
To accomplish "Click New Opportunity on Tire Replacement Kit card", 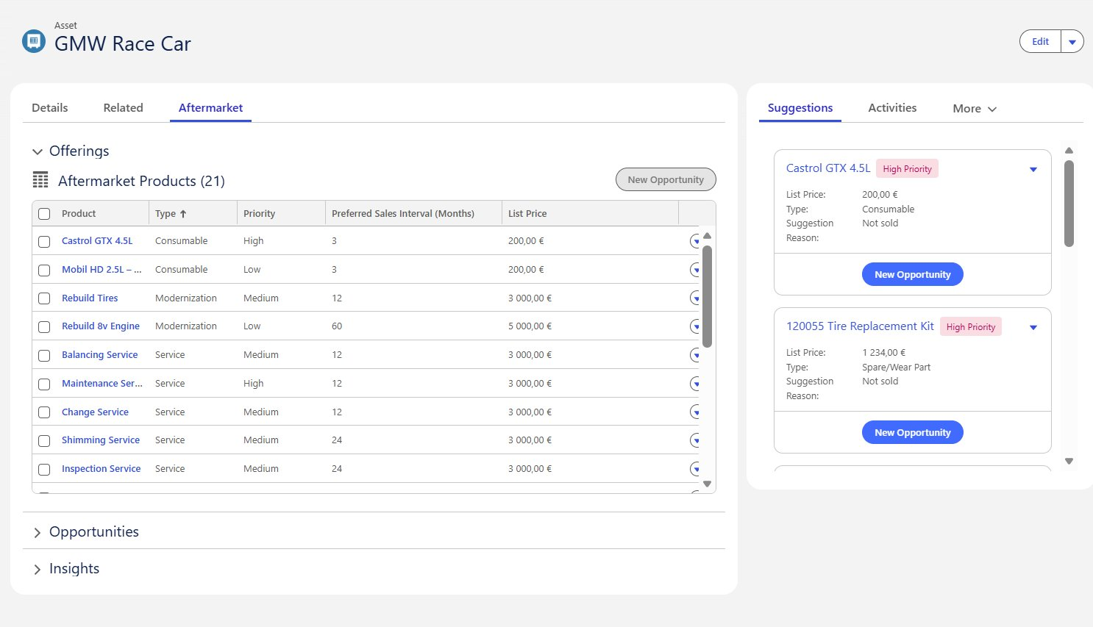I will [x=912, y=432].
